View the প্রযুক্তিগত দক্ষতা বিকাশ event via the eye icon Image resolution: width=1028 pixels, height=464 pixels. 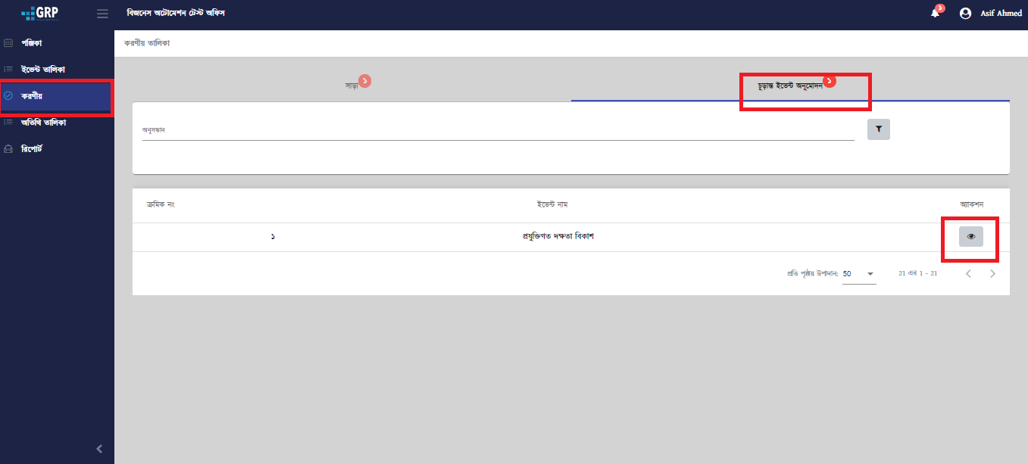[x=971, y=237]
